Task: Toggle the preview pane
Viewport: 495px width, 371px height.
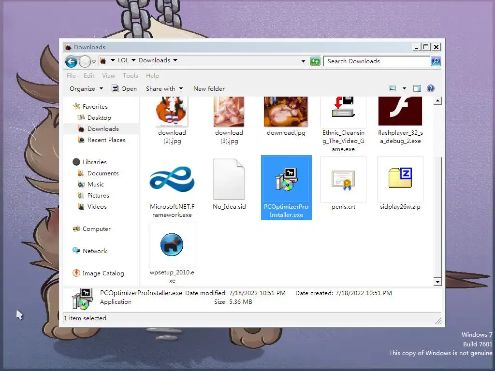Action: (x=417, y=89)
